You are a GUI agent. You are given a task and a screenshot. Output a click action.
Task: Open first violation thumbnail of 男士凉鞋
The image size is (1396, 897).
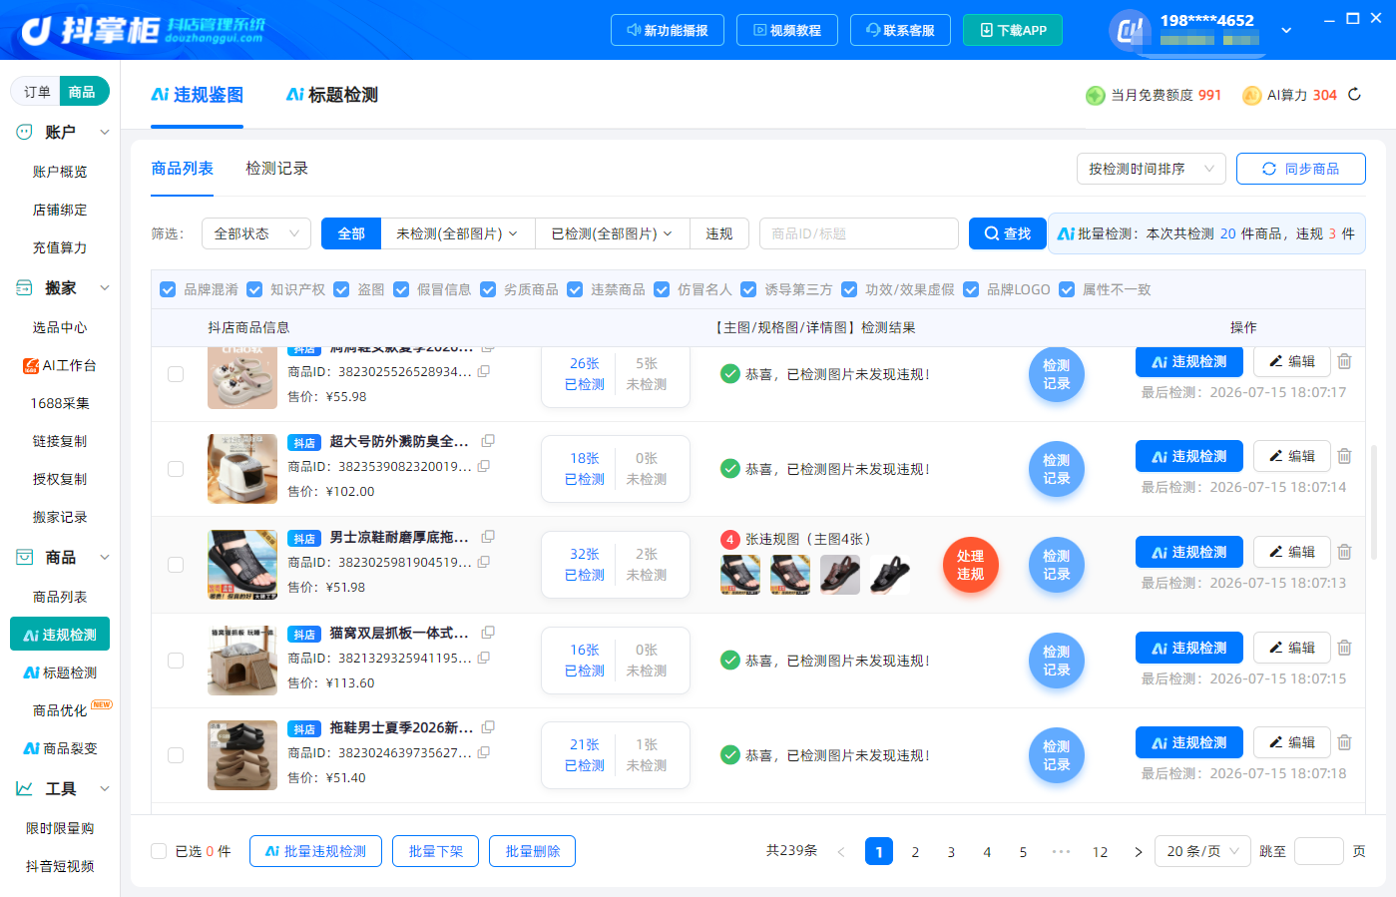[740, 575]
